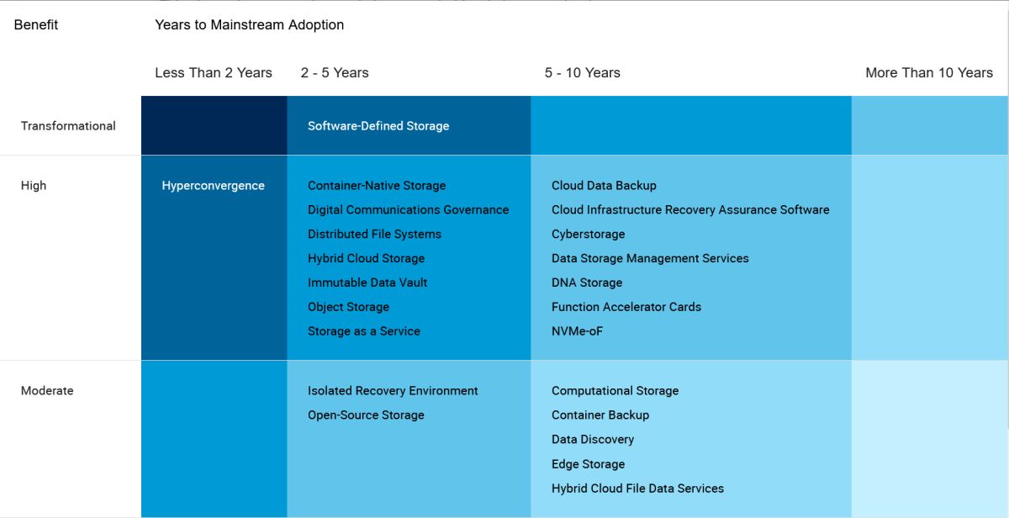
Task: Select the NVMe-oF entry
Action: pos(577,331)
